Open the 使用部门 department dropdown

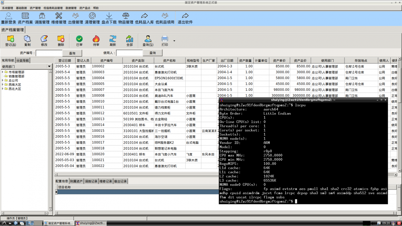click(x=49, y=66)
